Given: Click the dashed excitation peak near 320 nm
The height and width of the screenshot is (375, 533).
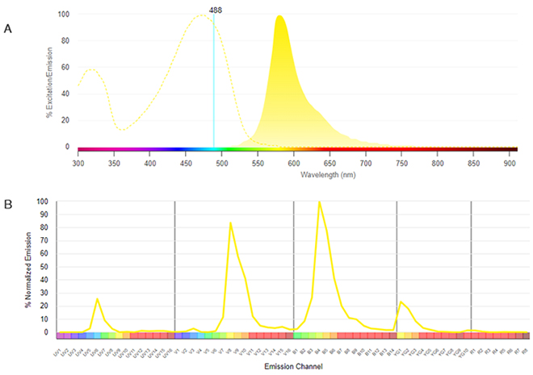Looking at the screenshot, I should 90,69.
